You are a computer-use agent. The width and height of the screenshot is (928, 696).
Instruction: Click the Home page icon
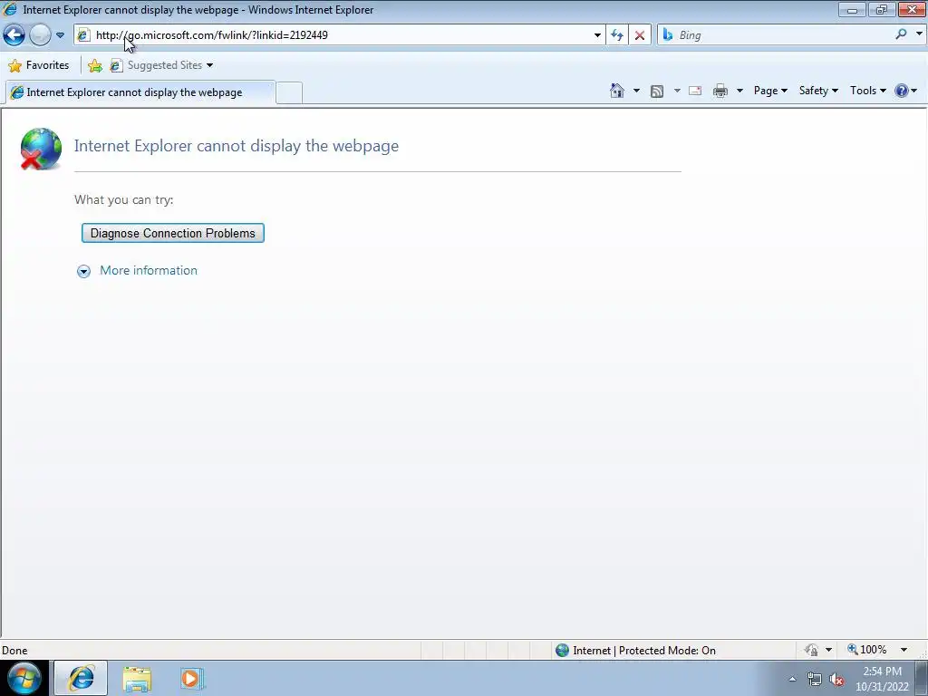[616, 91]
